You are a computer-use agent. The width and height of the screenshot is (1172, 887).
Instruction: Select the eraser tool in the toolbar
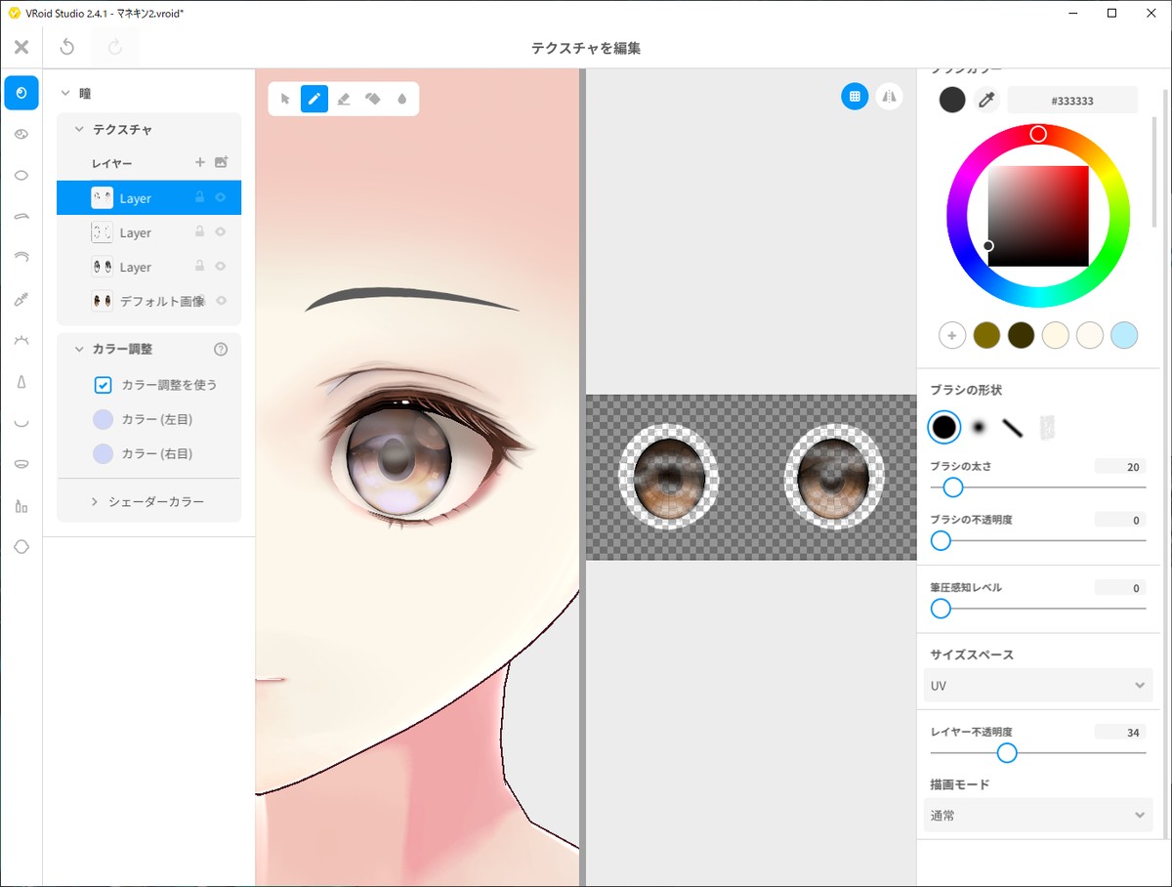(343, 99)
